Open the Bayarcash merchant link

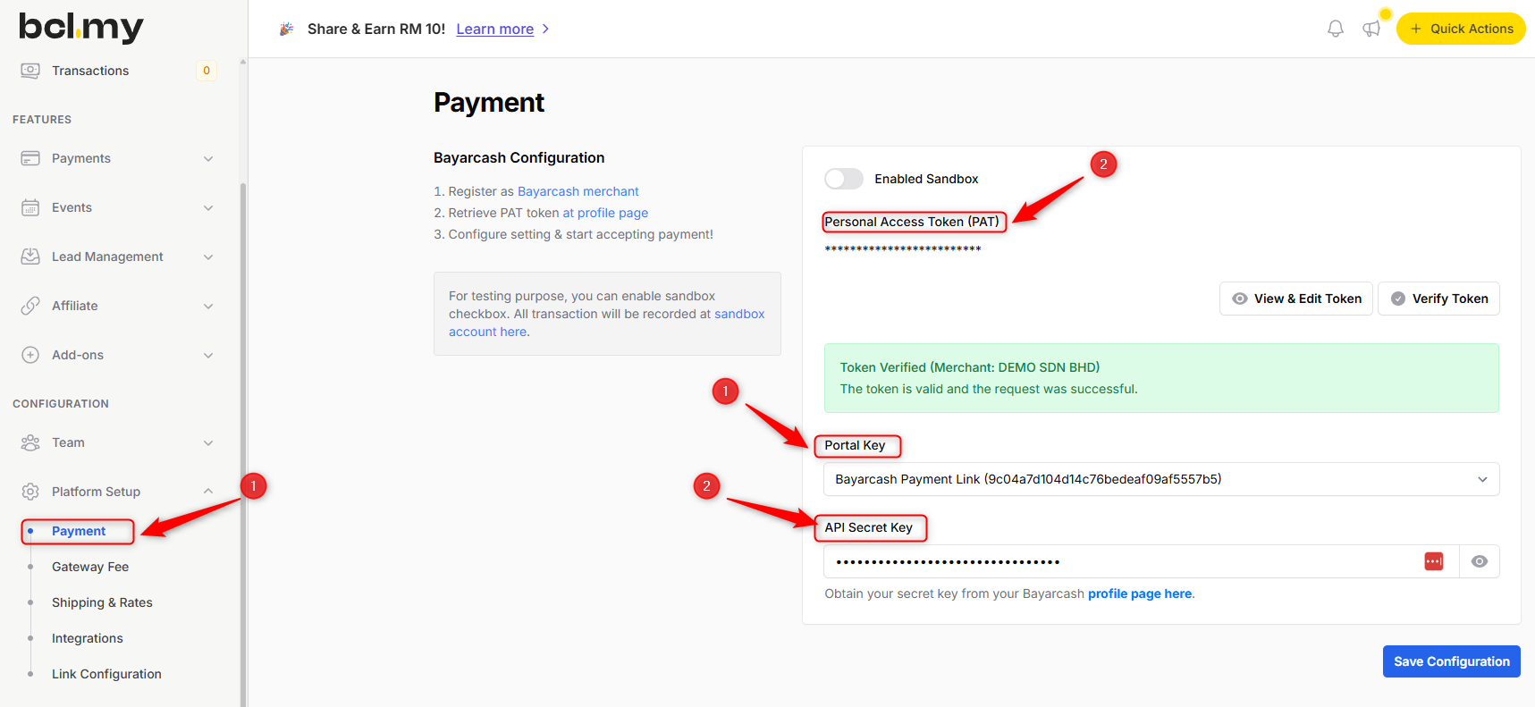578,191
